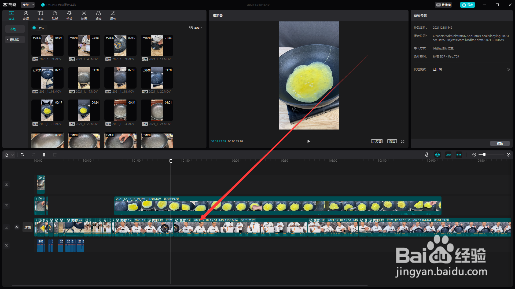Click the 修改 modify button

[x=500, y=143]
